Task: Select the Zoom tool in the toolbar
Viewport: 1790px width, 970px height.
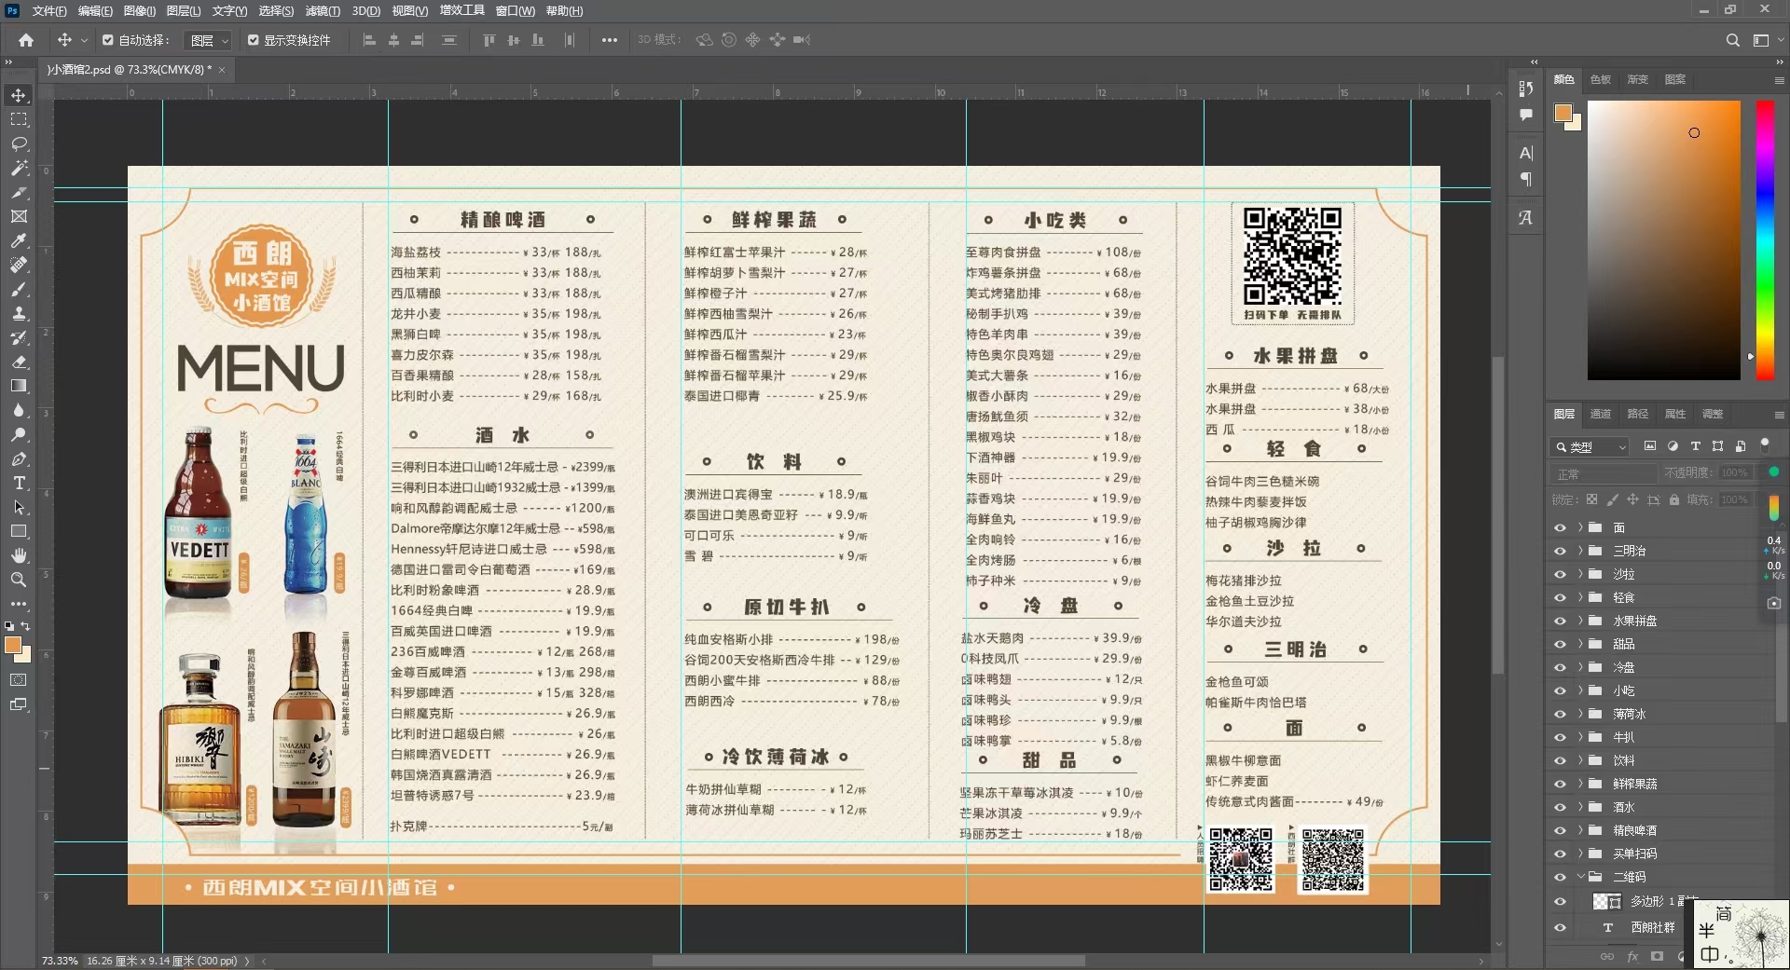Action: (x=19, y=580)
